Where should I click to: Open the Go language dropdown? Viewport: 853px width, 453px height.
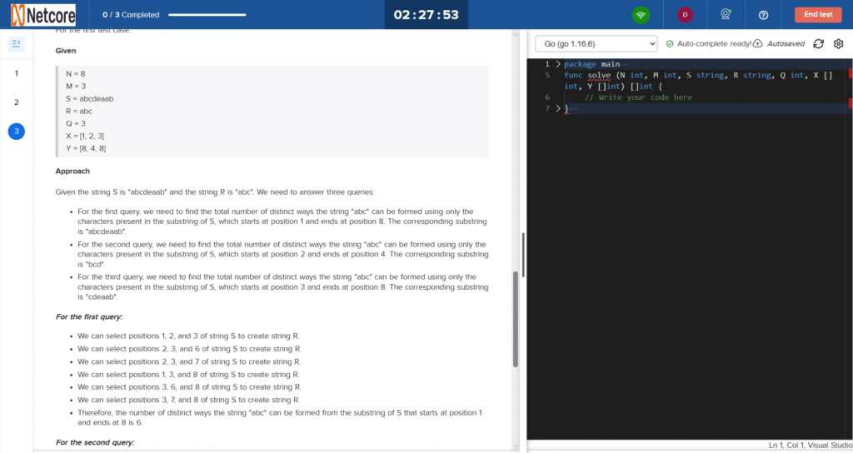[596, 43]
